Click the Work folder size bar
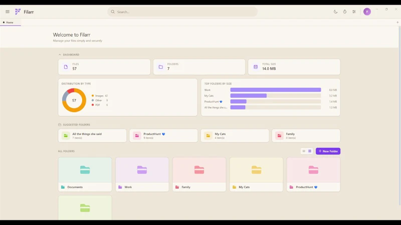 pyautogui.click(x=275, y=90)
